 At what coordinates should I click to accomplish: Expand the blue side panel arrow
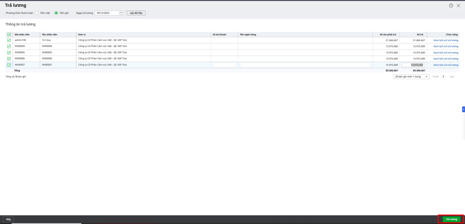[x=463, y=109]
